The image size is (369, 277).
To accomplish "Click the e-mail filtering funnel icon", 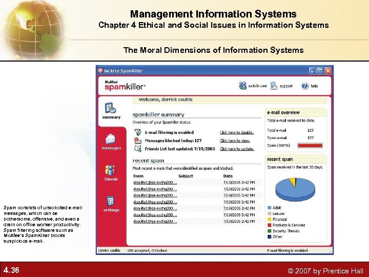I will [x=138, y=132].
